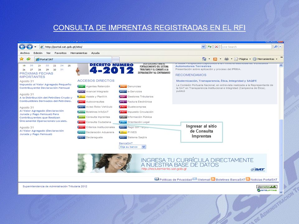The width and height of the screenshot is (299, 224).
Task: Open the Ayuda menu
Action: coord(95,53)
